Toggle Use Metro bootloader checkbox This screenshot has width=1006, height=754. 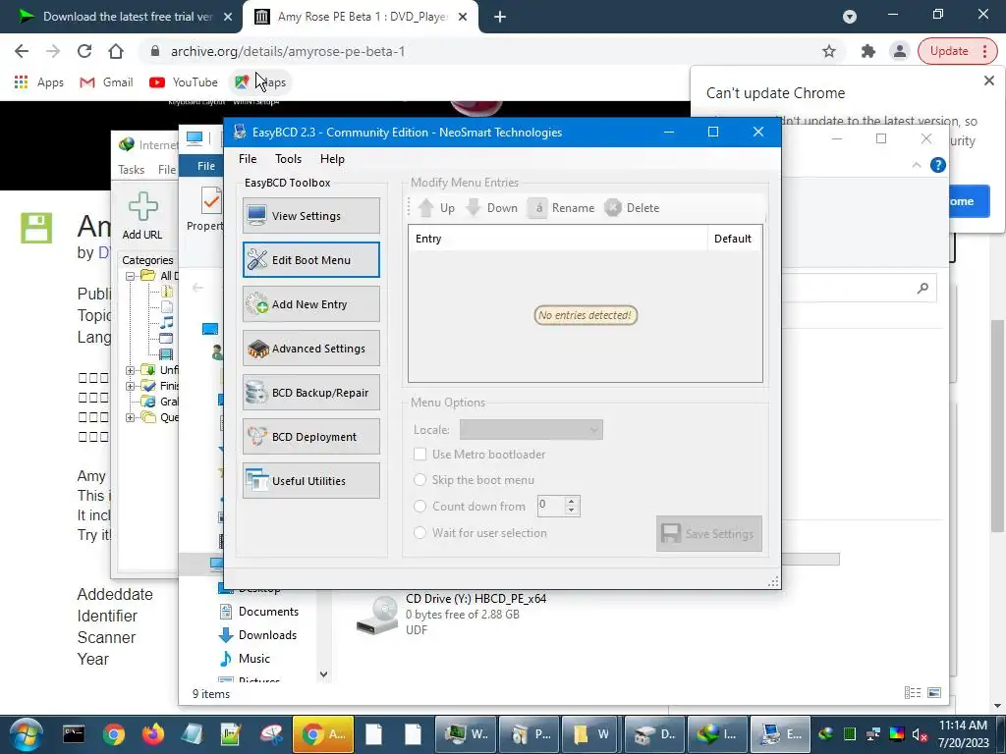click(420, 454)
